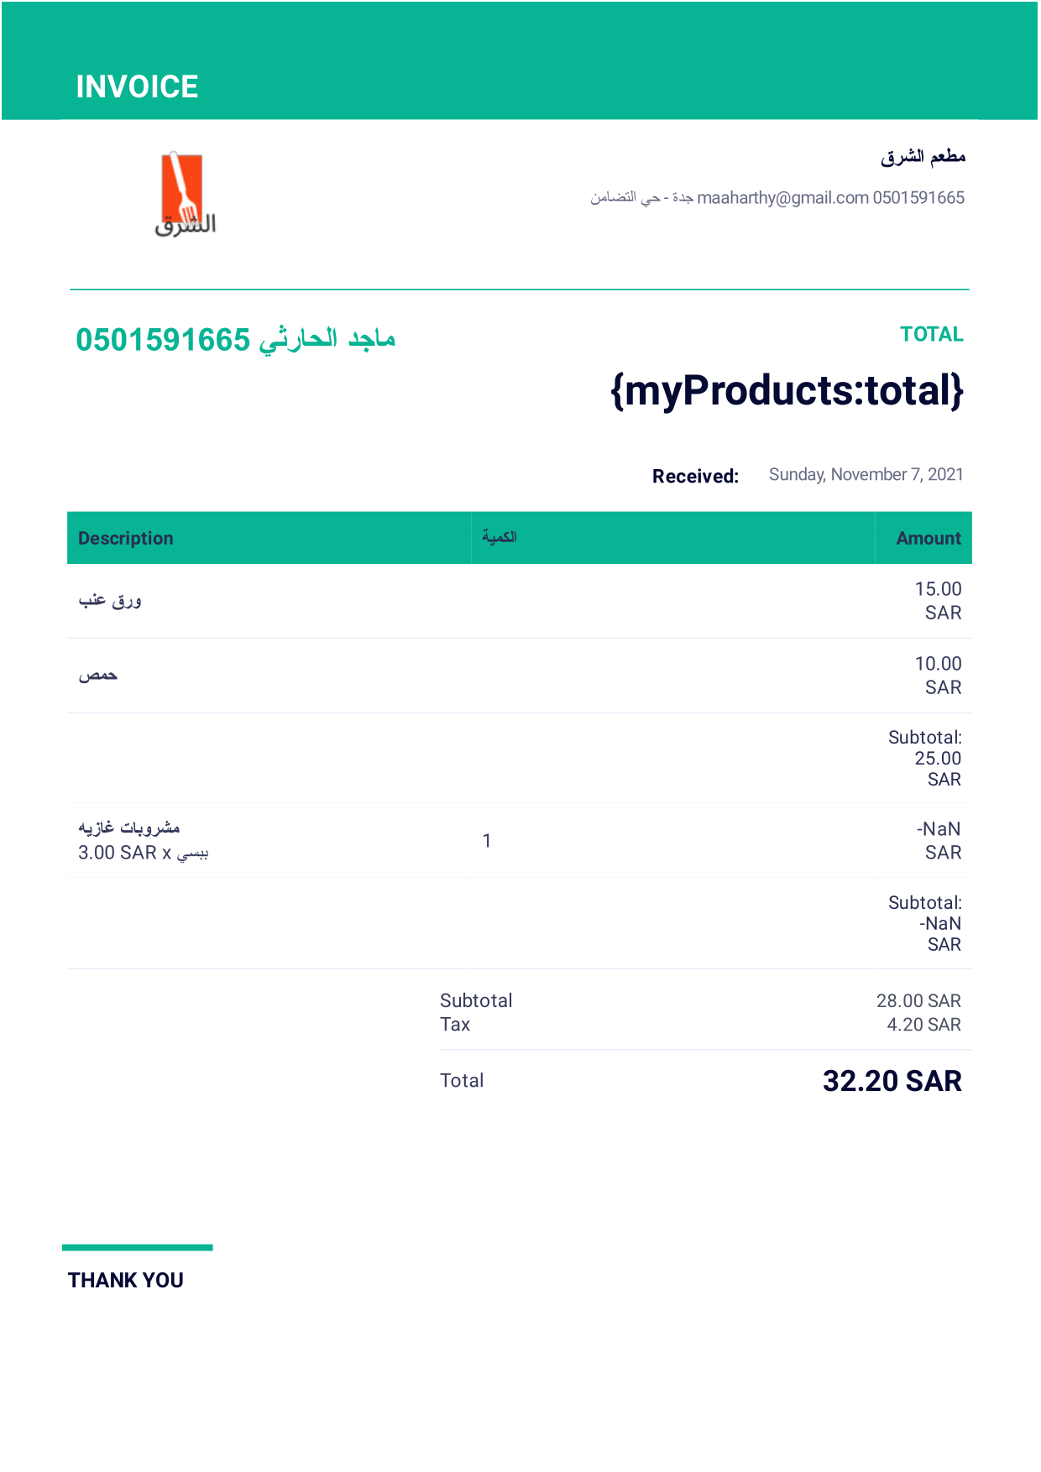Select the date Sunday, November 7, 2021
The width and height of the screenshot is (1041, 1472).
click(x=866, y=475)
